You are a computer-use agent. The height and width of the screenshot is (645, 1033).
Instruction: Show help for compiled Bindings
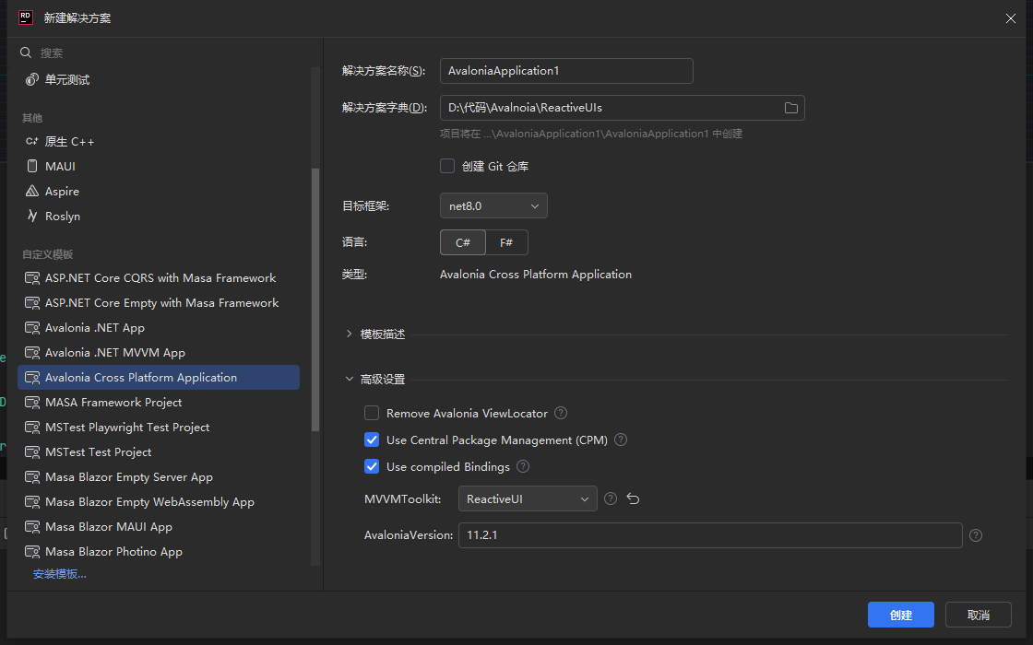522,466
